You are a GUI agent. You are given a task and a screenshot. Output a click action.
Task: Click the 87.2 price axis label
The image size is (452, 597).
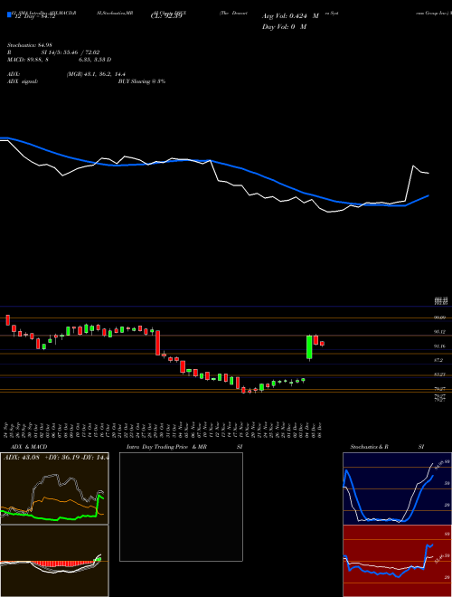438,360
